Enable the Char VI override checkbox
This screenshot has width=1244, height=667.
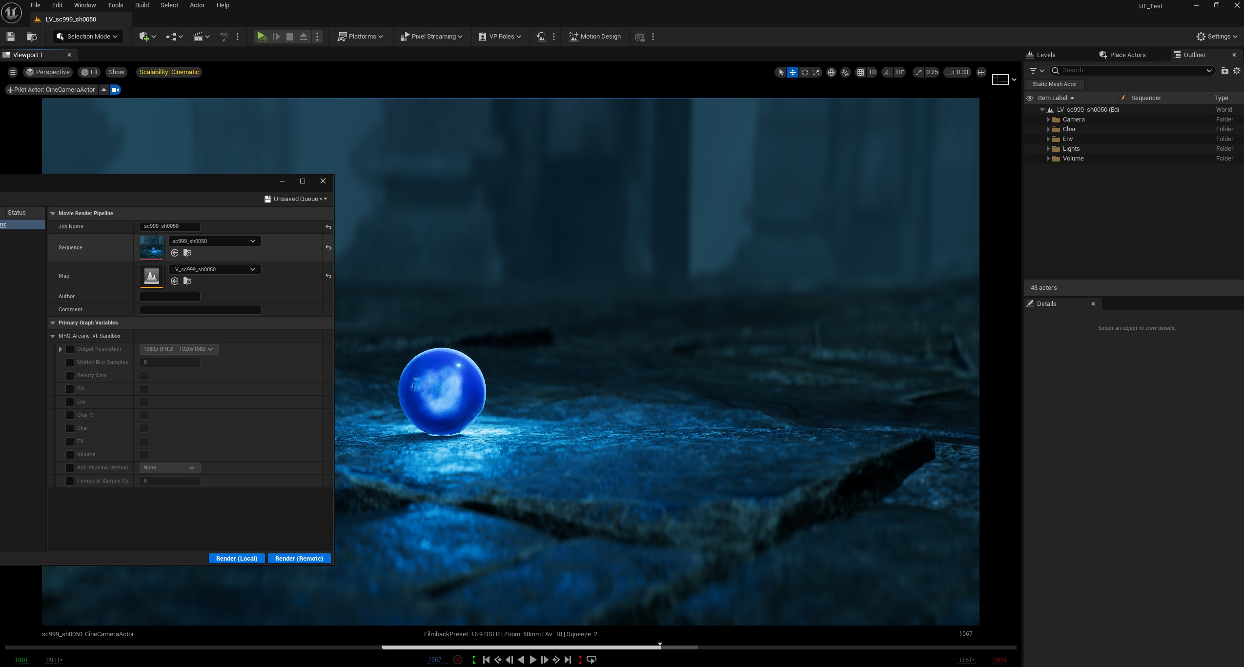[x=70, y=415]
